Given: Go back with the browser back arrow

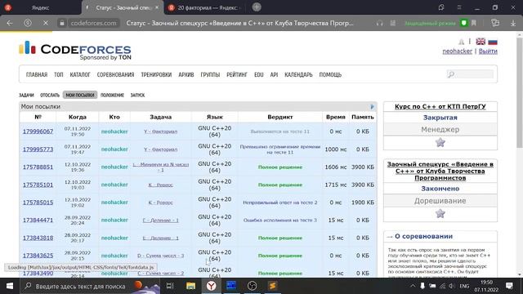Looking at the screenshot, I should pos(10,23).
